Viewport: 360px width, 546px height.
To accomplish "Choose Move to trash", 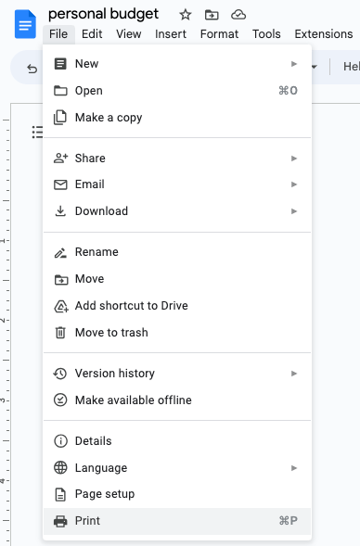I will [x=177, y=333].
